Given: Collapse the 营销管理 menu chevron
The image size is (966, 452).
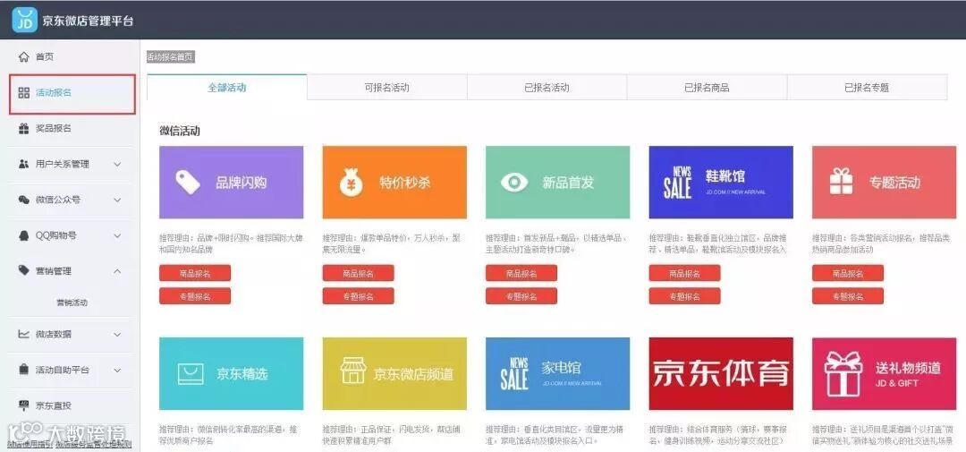Looking at the screenshot, I should click(118, 271).
